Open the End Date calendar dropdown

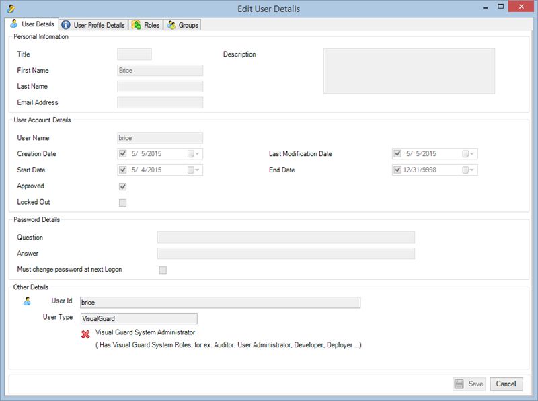[468, 170]
